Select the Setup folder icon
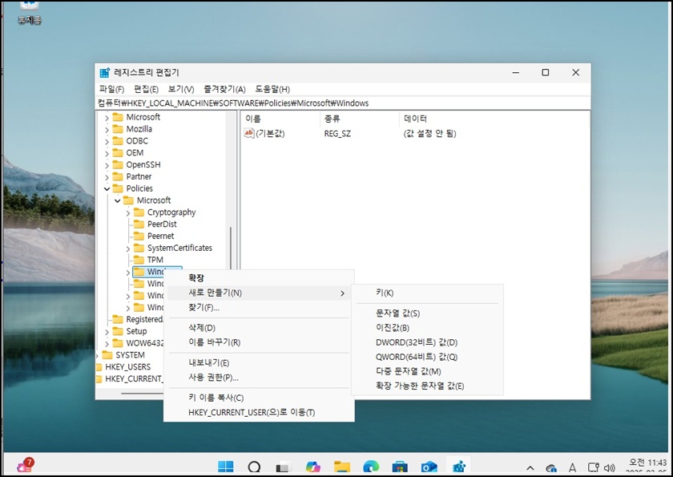Image resolution: width=673 pixels, height=477 pixels. click(118, 331)
